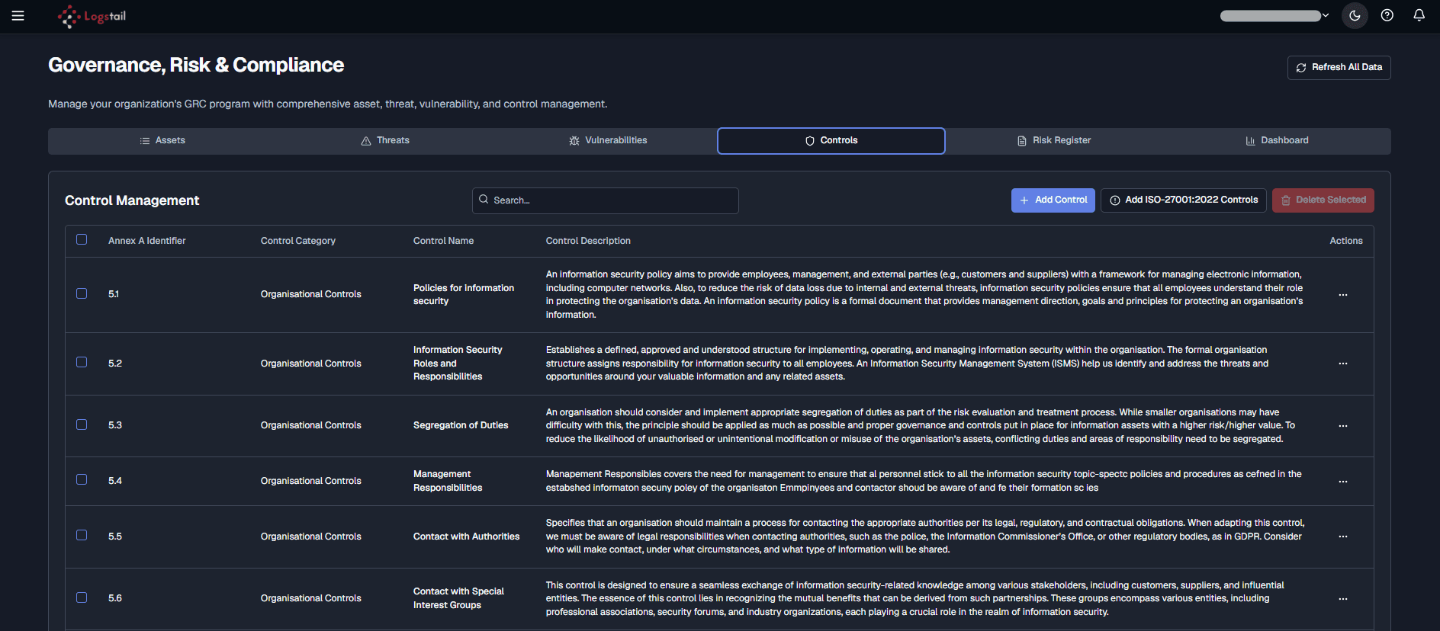Click Add ISO-27001:2022 Controls button
Viewport: 1440px width, 631px height.
pyautogui.click(x=1184, y=200)
